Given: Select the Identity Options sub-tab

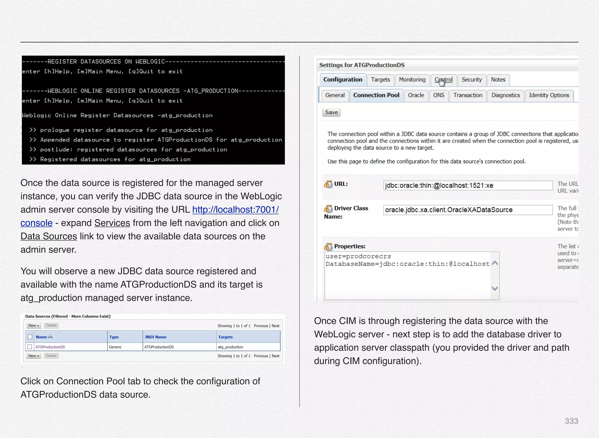Looking at the screenshot, I should pos(549,95).
